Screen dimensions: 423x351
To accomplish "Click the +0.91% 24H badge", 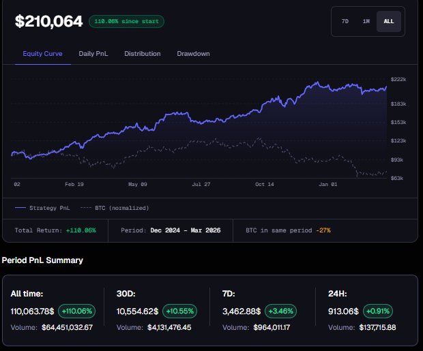I will coord(378,311).
